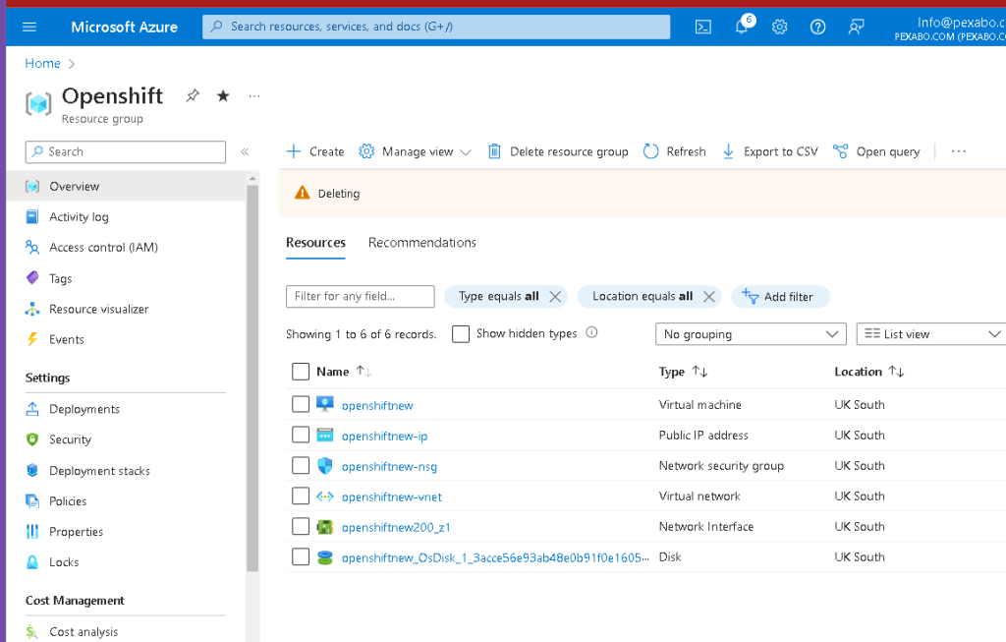
Task: Open the openshiftnew_OsDisk resource link
Action: click(495, 557)
